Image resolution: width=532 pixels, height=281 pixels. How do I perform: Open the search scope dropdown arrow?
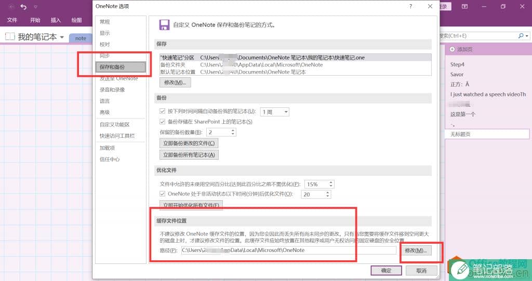point(527,36)
